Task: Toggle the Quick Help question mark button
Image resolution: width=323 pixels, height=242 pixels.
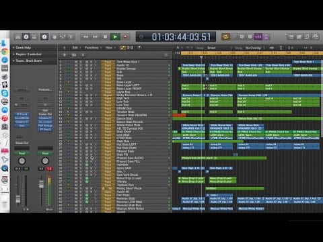Action: [44, 37]
